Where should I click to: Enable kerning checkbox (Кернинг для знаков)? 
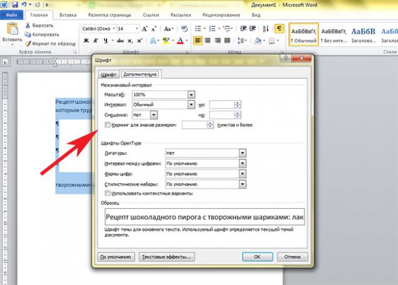[x=108, y=125]
